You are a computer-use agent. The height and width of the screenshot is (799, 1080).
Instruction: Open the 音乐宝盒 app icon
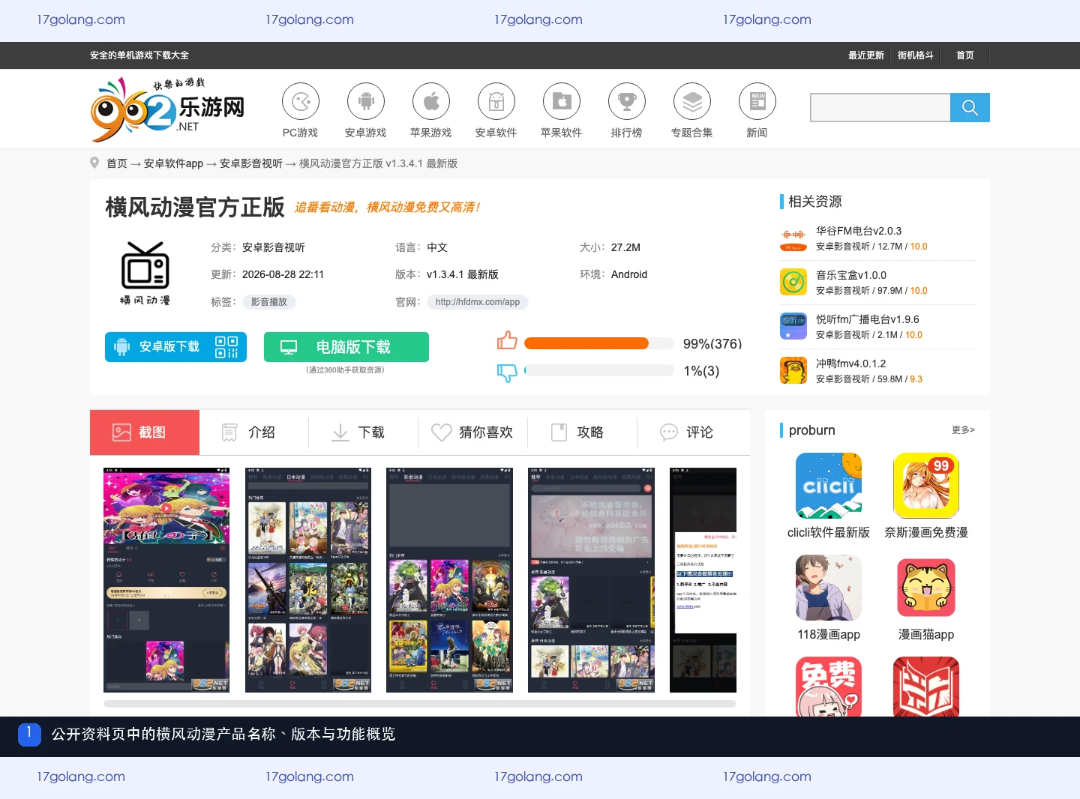pos(793,283)
